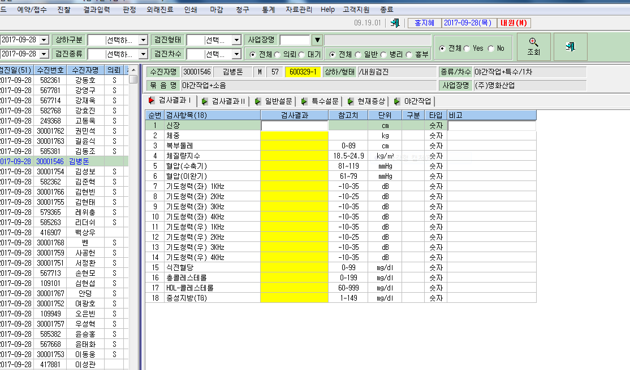Click the small exit icon near the date

pos(395,23)
